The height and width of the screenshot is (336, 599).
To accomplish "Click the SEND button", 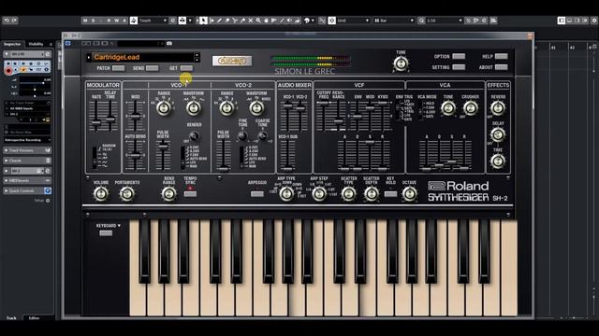I will click(152, 68).
